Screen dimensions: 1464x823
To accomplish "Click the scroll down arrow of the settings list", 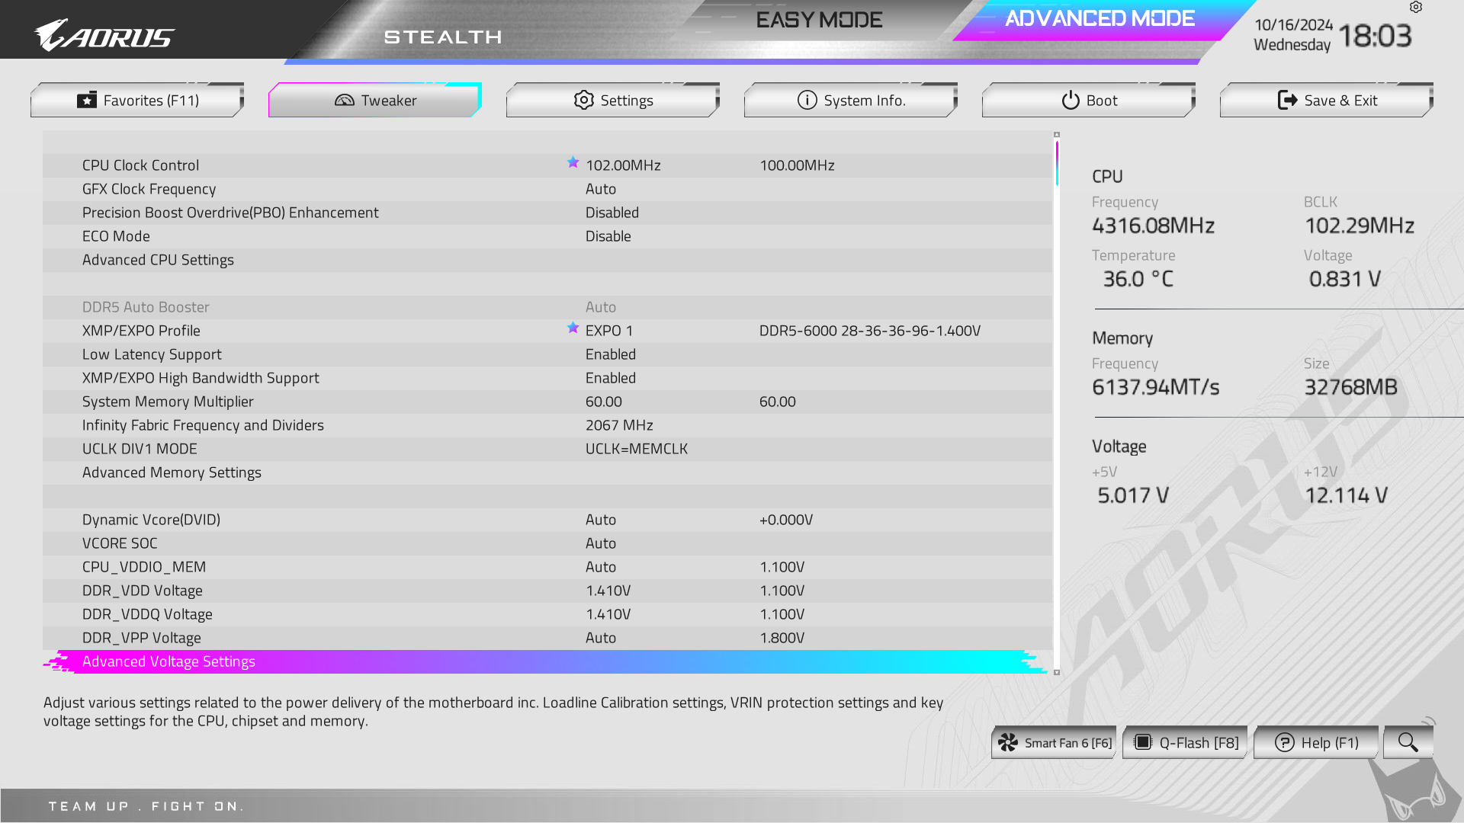I will coord(1057,672).
